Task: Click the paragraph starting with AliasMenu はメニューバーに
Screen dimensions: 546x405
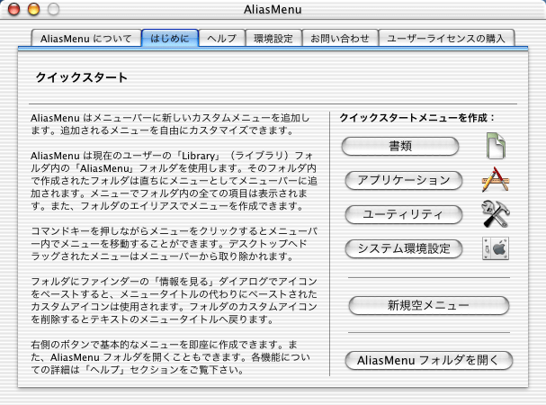Action: (x=170, y=124)
